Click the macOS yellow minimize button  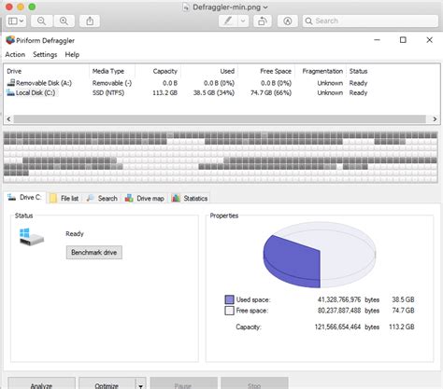tap(21, 7)
